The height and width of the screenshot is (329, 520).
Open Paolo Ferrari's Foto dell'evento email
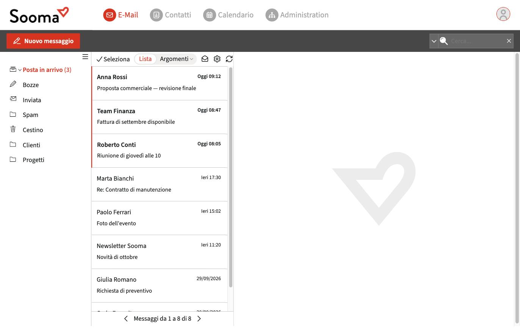(160, 218)
